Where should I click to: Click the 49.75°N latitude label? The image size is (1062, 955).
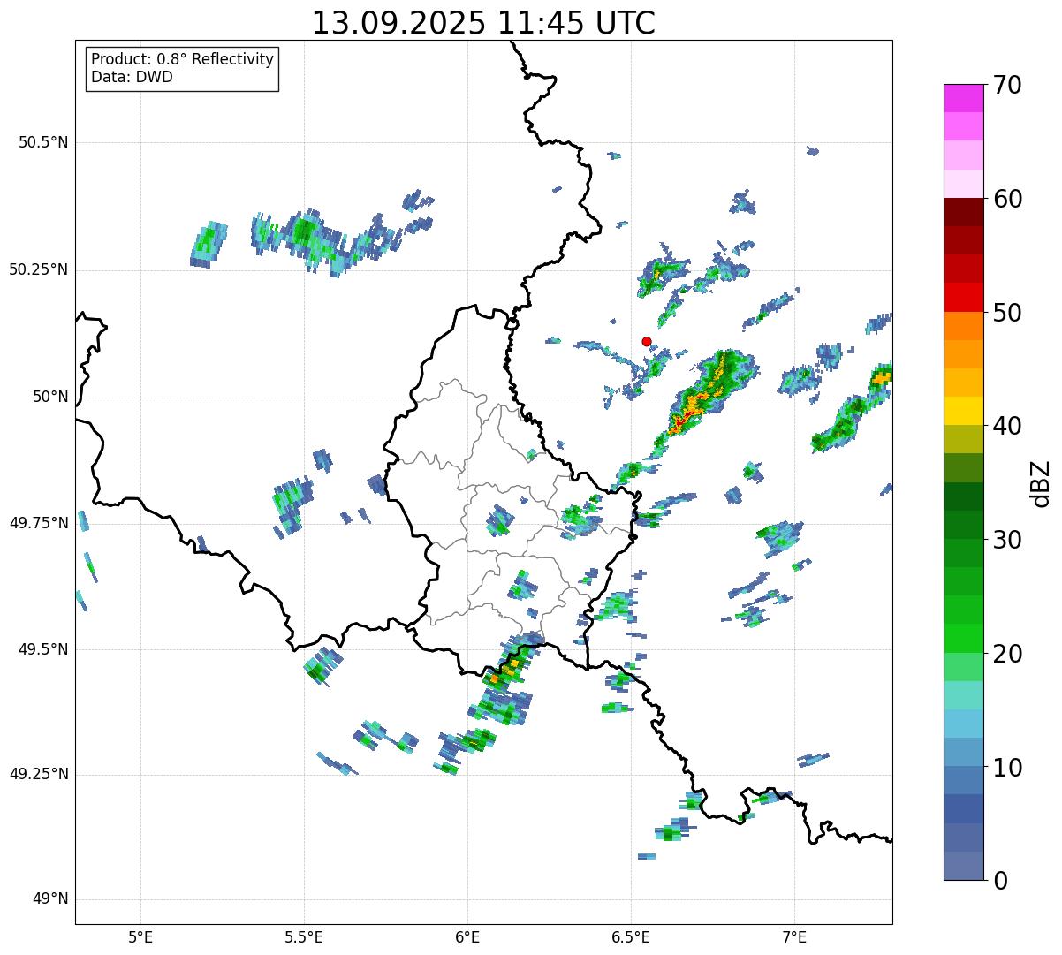pyautogui.click(x=38, y=523)
